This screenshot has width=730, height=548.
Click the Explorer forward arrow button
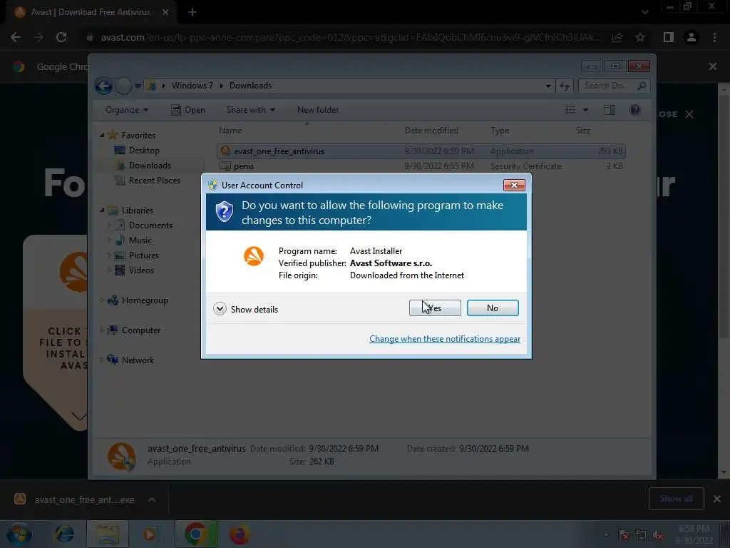[123, 86]
